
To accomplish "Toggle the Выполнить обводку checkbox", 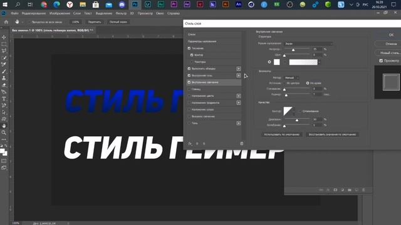I will click(x=189, y=69).
